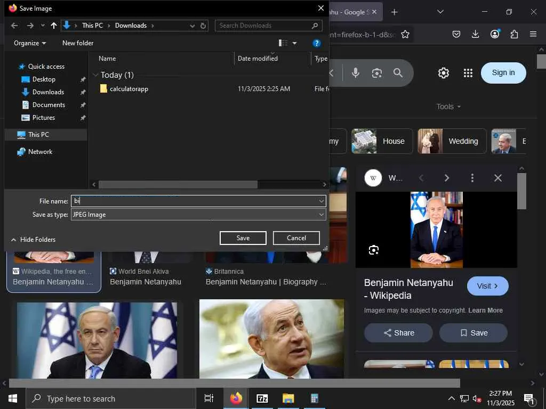Sort by Name column header

[x=107, y=59]
